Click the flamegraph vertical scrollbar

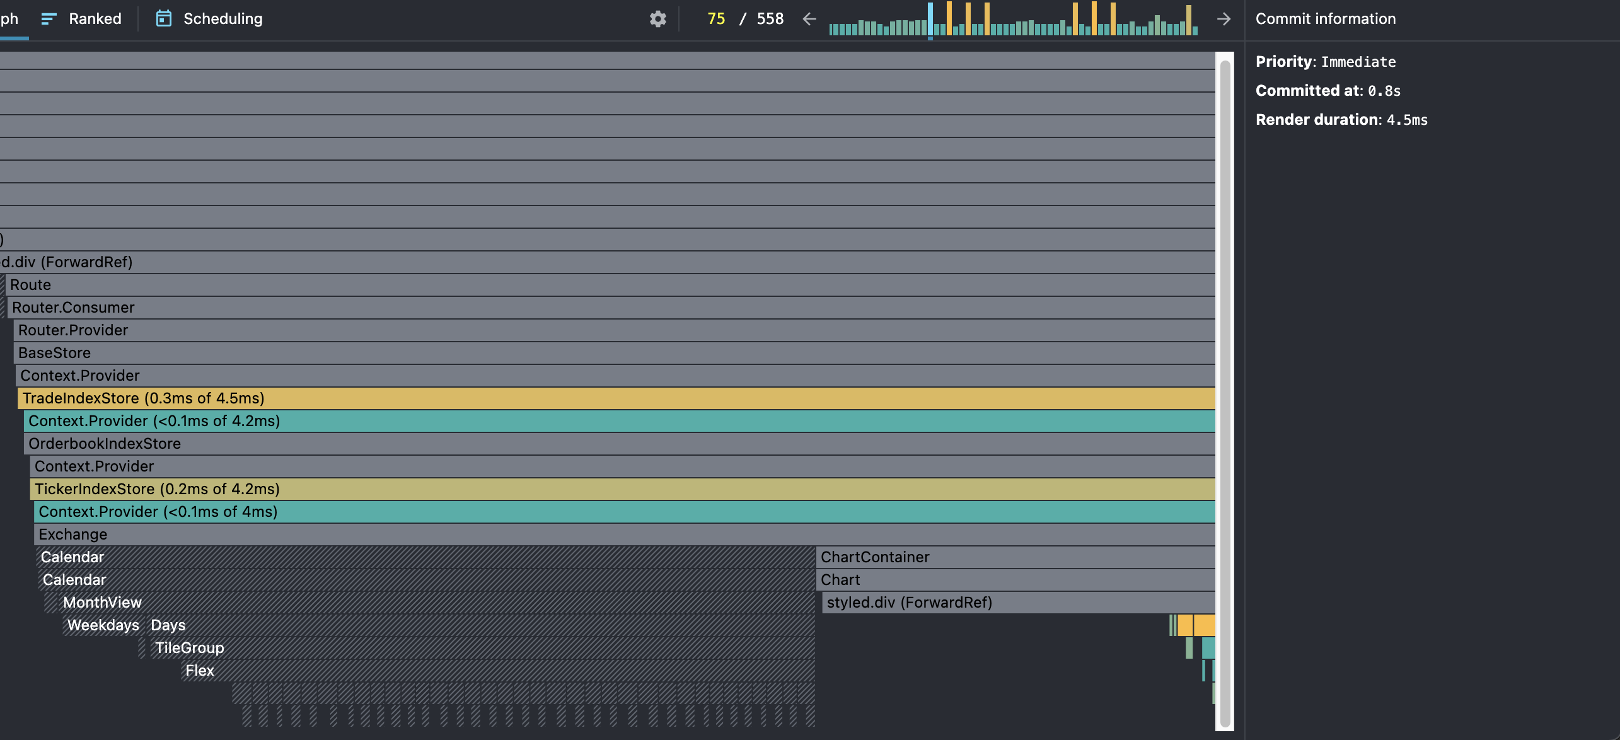click(x=1225, y=391)
